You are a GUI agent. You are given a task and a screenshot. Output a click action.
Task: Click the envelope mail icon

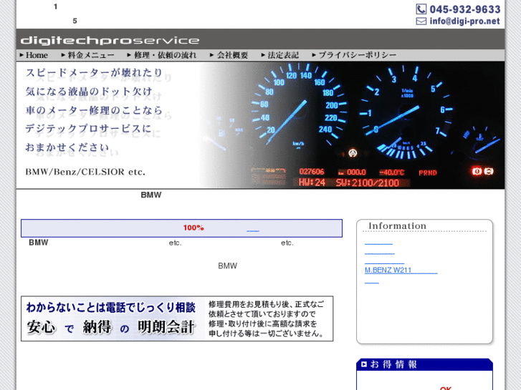(x=421, y=21)
